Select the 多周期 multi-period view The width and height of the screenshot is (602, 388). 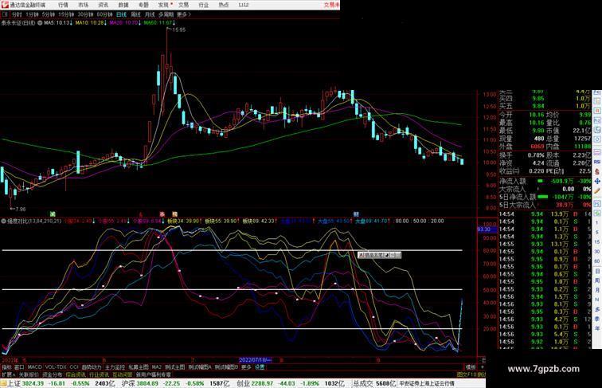166,14
